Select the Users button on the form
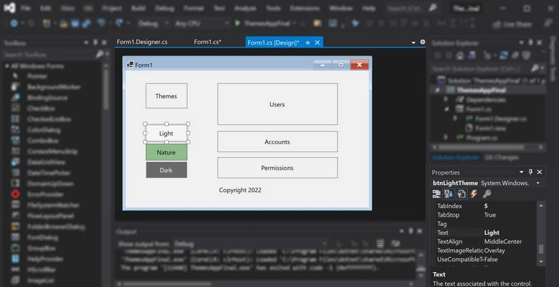This screenshot has height=287, width=559. [x=277, y=104]
